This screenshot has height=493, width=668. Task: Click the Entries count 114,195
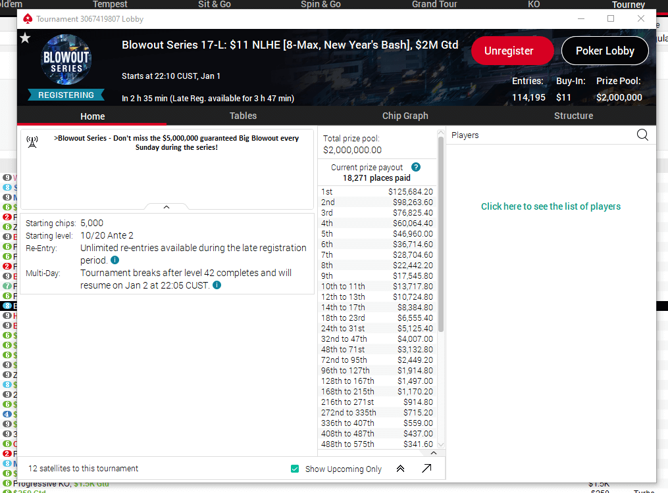click(528, 97)
